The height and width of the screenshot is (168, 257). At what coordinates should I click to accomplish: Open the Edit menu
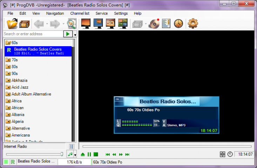click(x=23, y=13)
